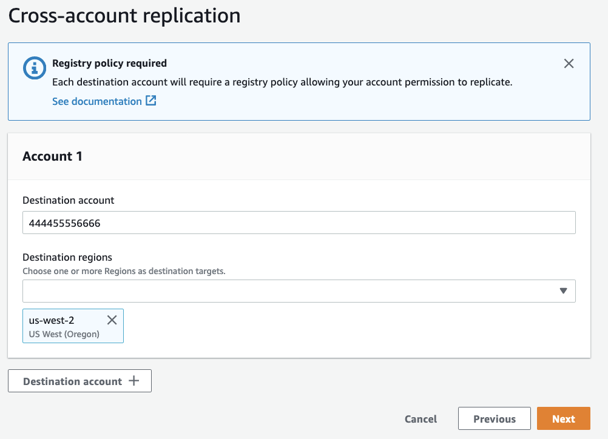Screen dimensions: 608x439
Task: Remove the us-west-2 region chip
Action: click(x=112, y=320)
